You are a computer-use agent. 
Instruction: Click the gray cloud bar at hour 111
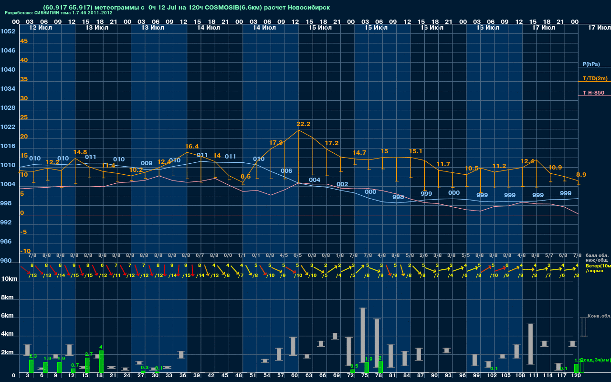pos(530,344)
